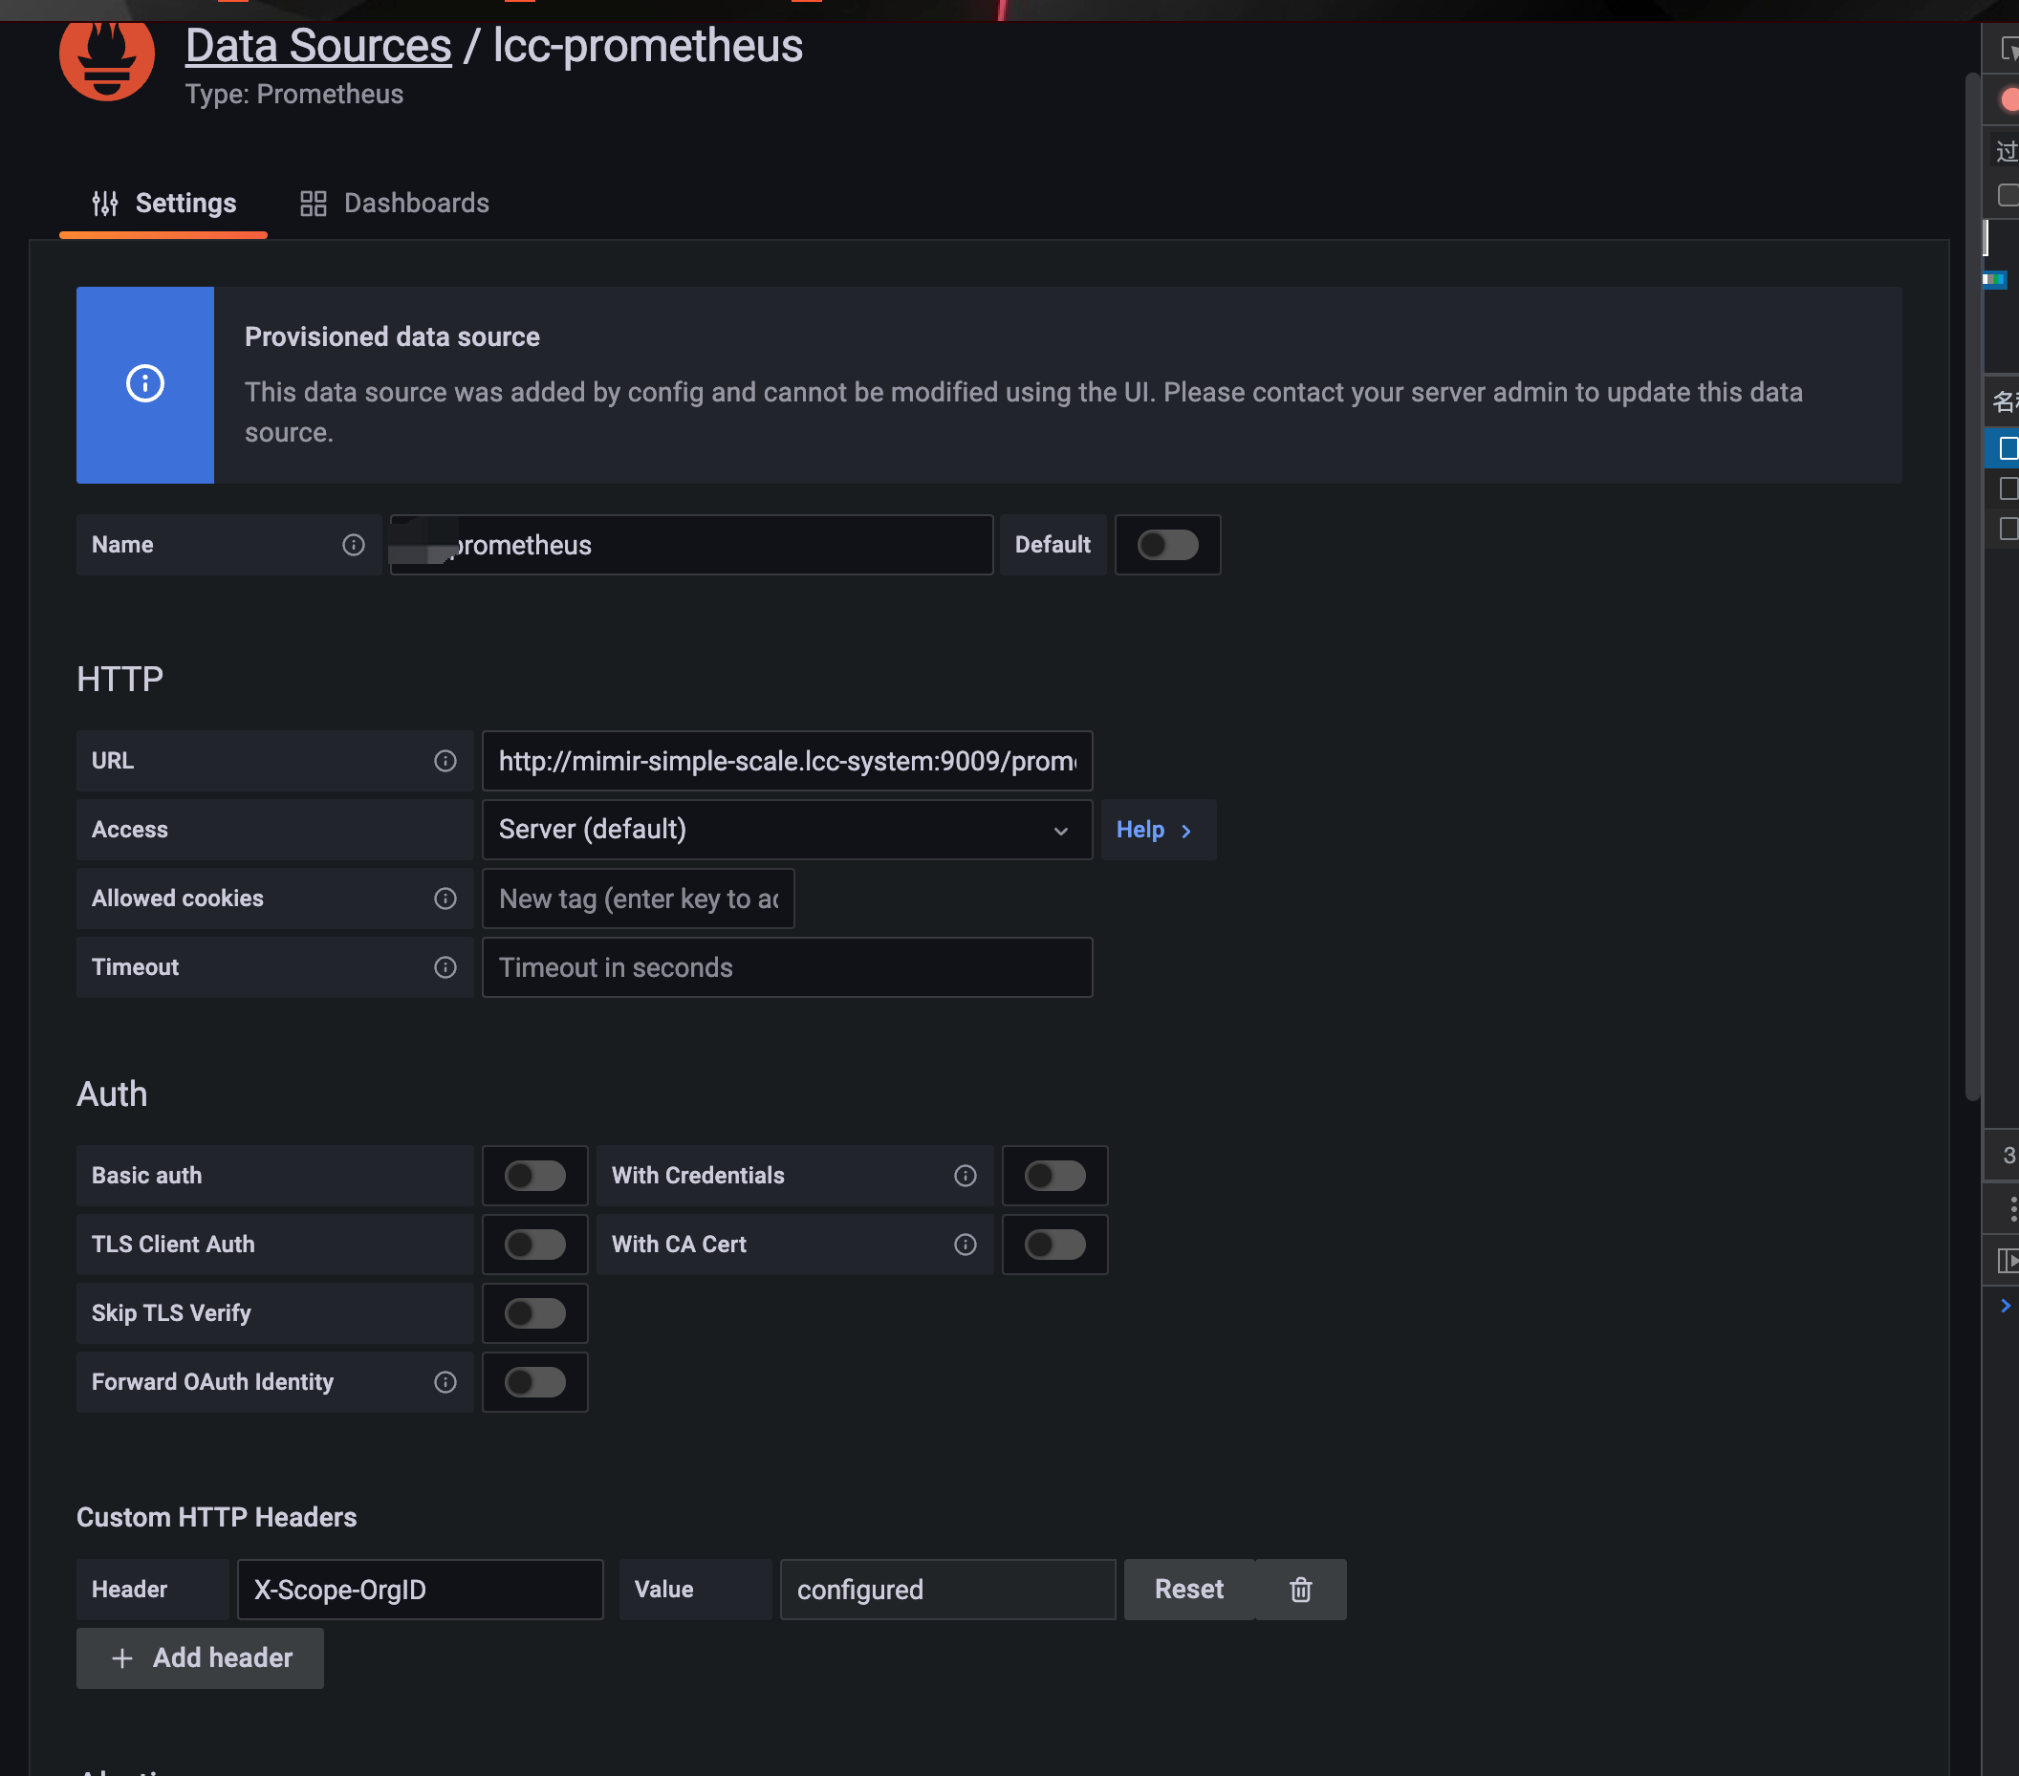Click the Forward OAuth Identity info icon
Screen dimensions: 2019x1776
pyautogui.click(x=445, y=1382)
